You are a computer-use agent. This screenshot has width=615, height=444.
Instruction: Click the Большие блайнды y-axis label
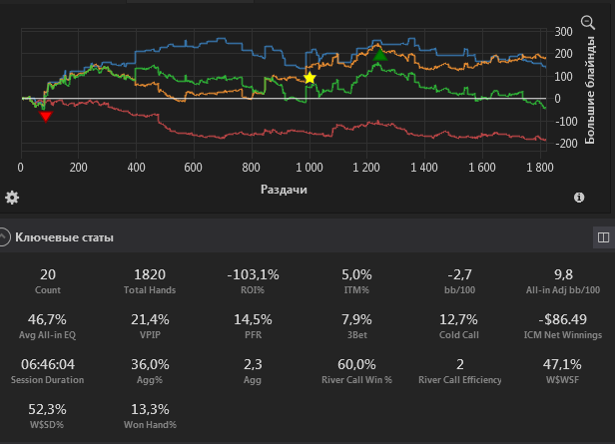click(590, 90)
